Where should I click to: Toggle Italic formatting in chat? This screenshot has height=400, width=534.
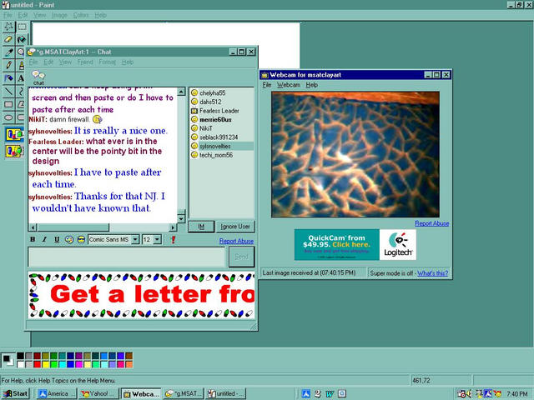tap(44, 239)
